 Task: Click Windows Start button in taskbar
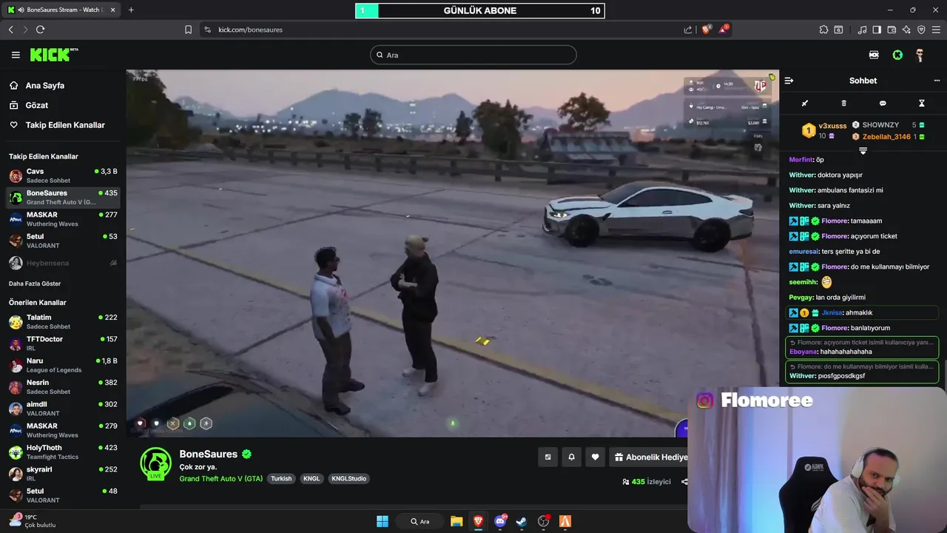click(382, 521)
